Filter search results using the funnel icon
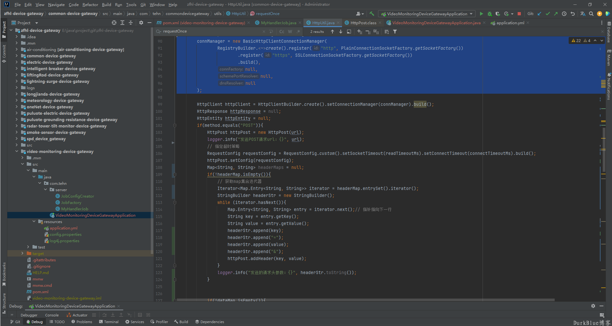 pyautogui.click(x=395, y=32)
